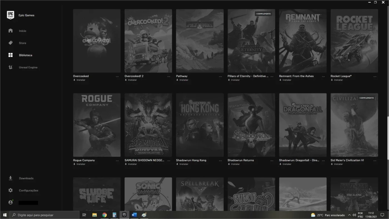Click Instalar under Remnant: From the Ashes

coord(285,80)
